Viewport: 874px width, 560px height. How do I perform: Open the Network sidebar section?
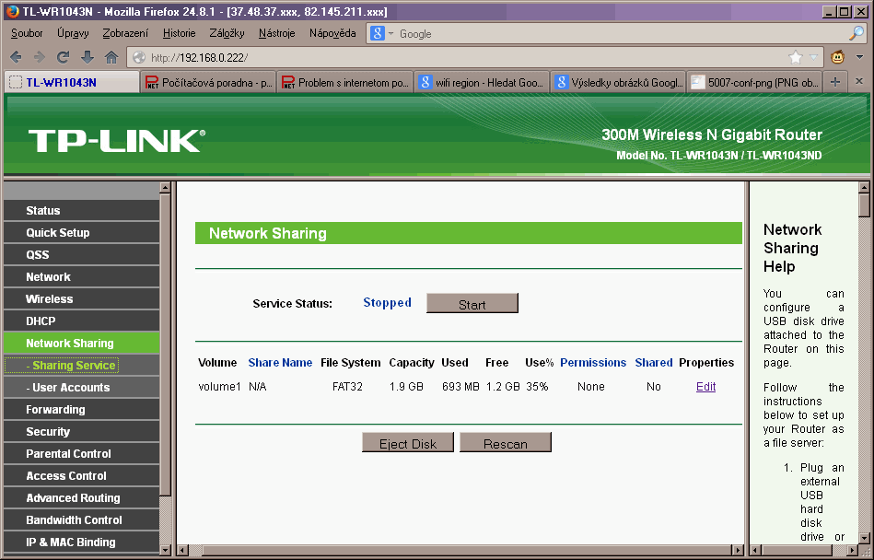(81, 277)
